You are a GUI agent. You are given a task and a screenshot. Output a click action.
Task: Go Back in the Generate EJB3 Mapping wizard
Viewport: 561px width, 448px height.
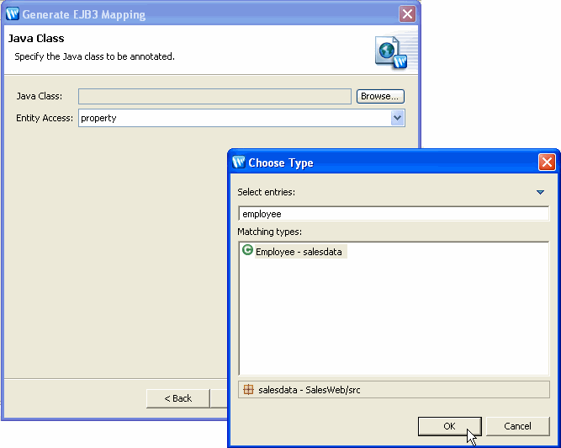point(177,398)
